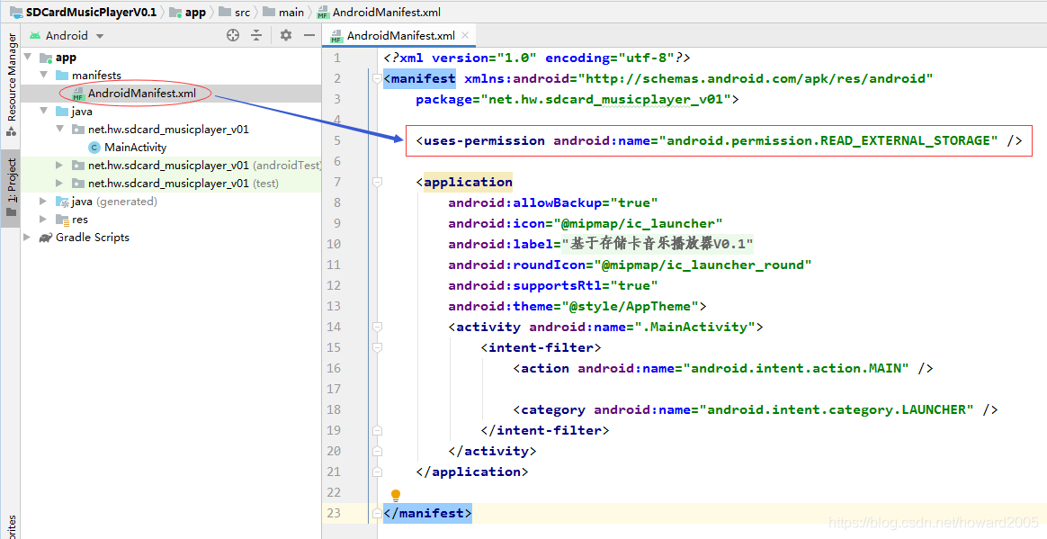Image resolution: width=1047 pixels, height=539 pixels.
Task: Fold the application tag at gutter
Action: pos(377,182)
